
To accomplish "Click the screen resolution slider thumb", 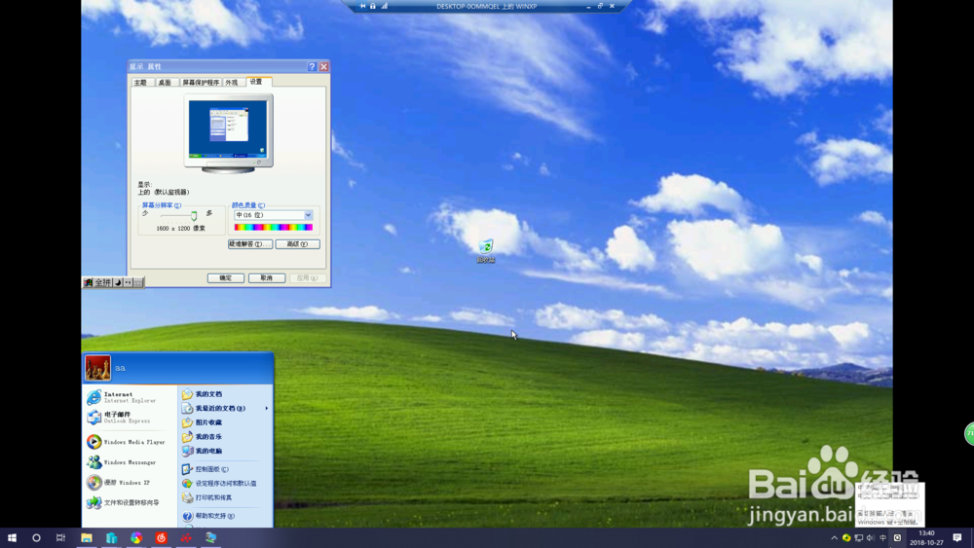I will [x=194, y=216].
